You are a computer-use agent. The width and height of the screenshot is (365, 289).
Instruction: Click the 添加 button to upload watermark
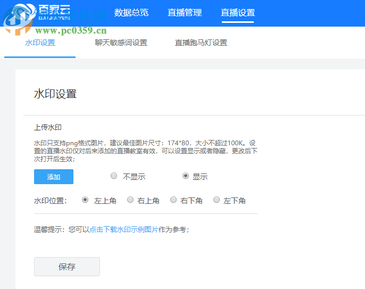(54, 177)
